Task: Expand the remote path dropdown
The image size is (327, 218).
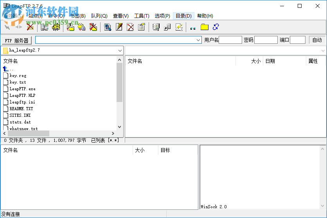Action: [323, 51]
